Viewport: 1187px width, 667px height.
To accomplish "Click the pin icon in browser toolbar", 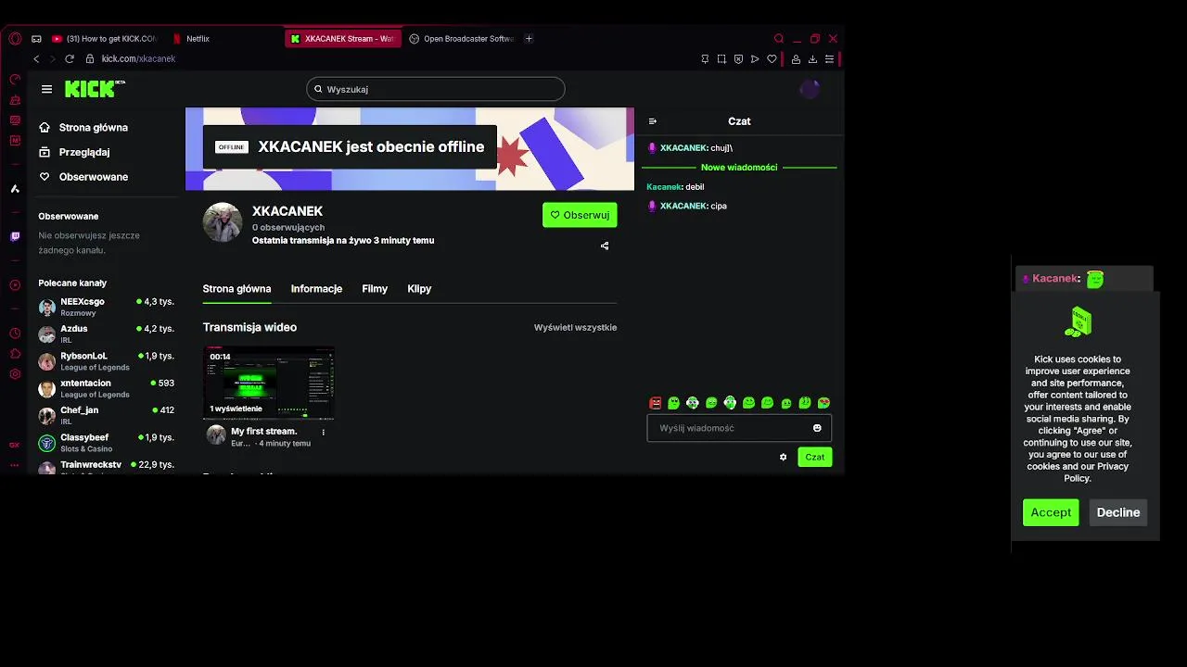I will [705, 58].
